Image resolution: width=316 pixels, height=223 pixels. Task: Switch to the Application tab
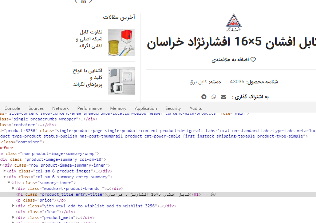coord(146,108)
